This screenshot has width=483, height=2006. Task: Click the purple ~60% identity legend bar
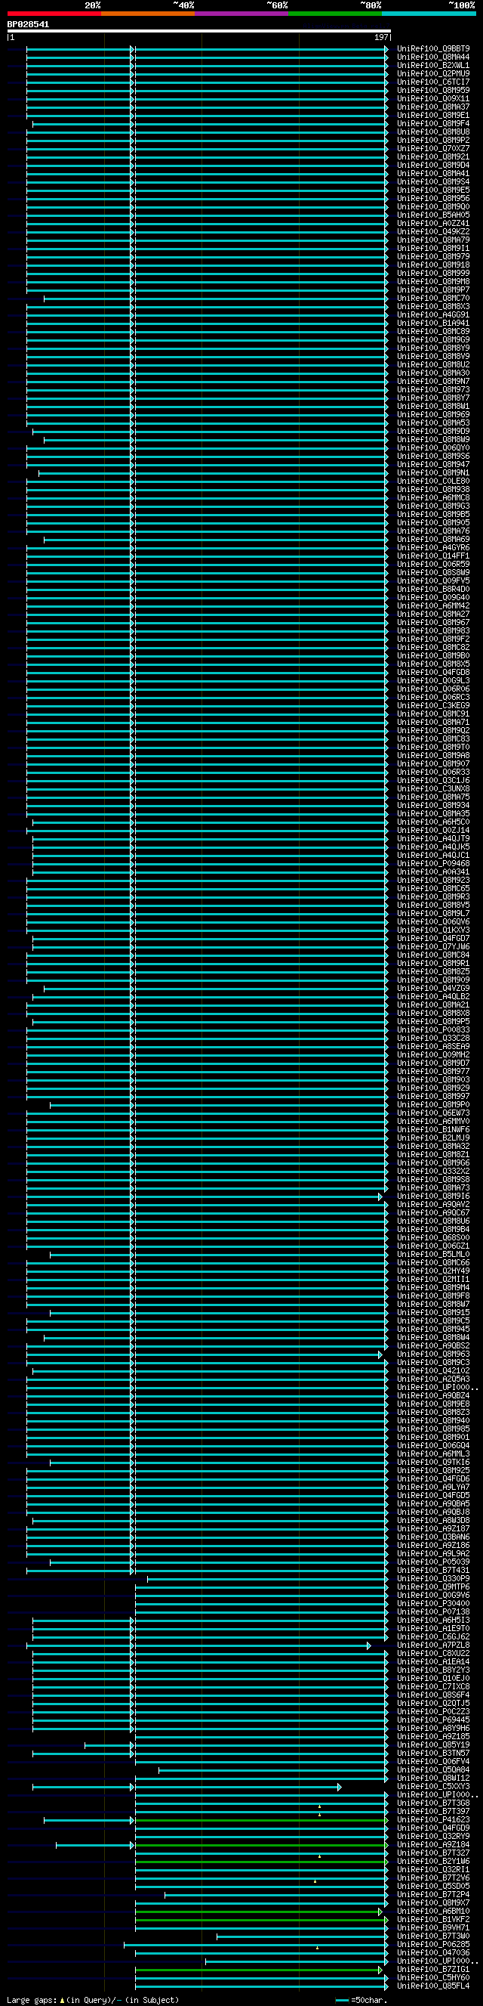(x=242, y=14)
